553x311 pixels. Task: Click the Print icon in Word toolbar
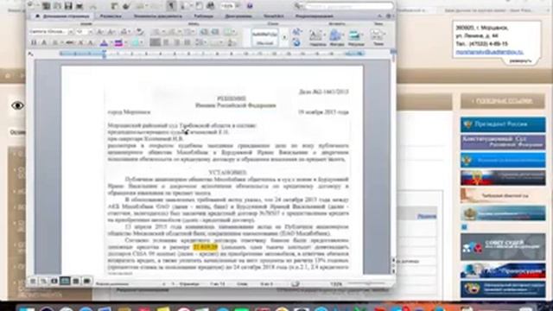79,6
